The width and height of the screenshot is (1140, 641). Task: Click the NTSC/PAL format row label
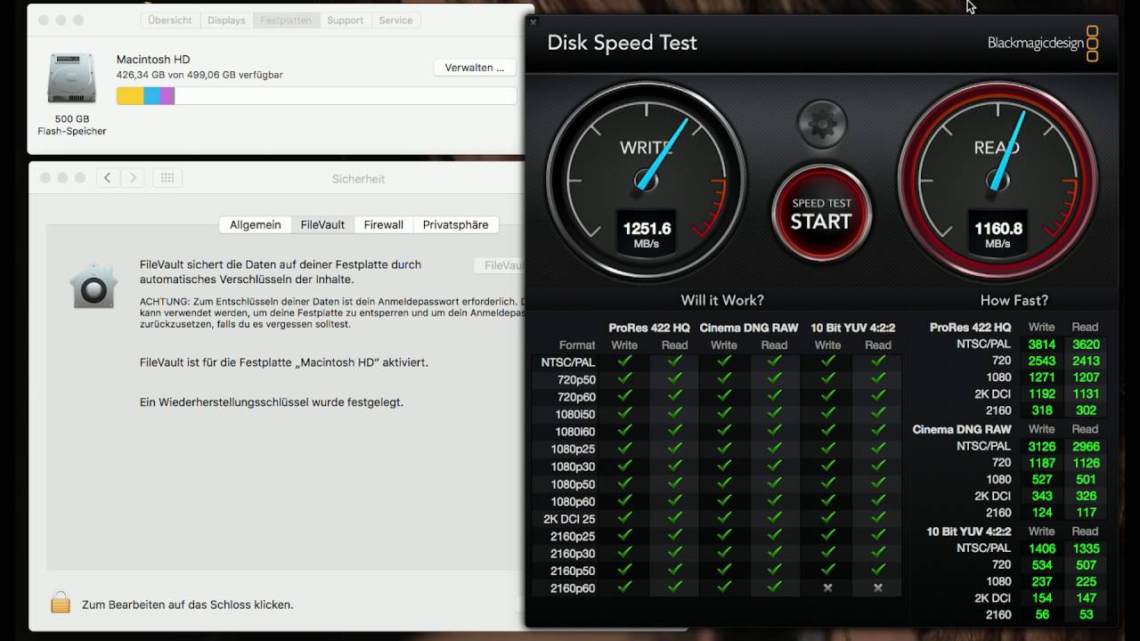(x=568, y=362)
